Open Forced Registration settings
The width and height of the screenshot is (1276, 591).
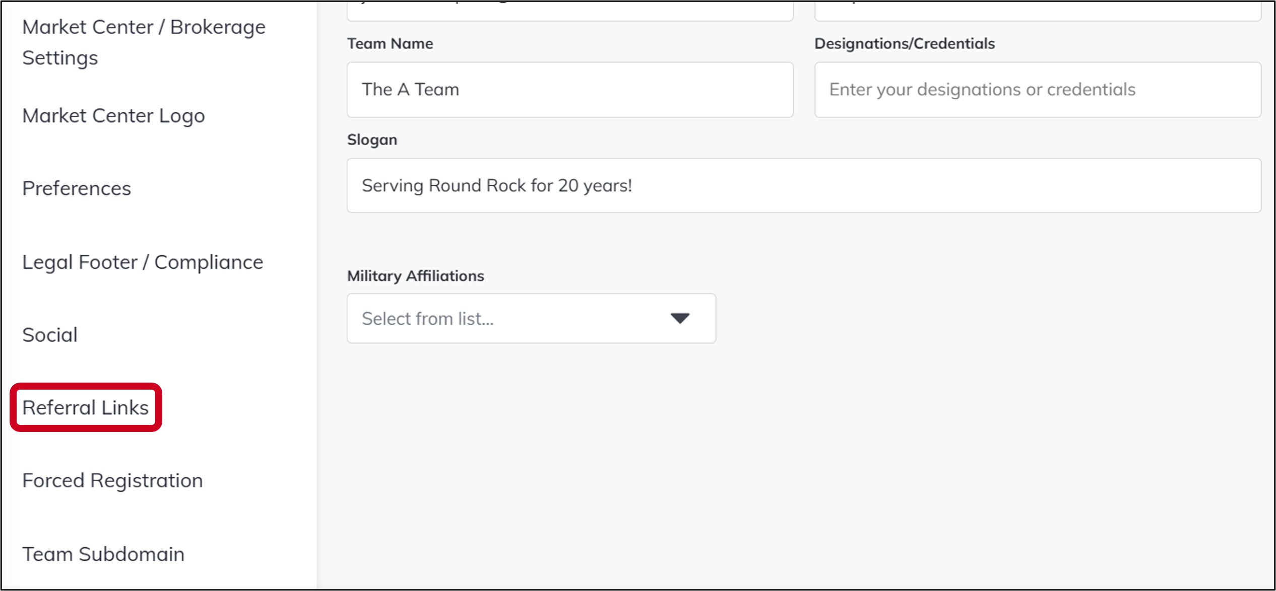pos(112,480)
